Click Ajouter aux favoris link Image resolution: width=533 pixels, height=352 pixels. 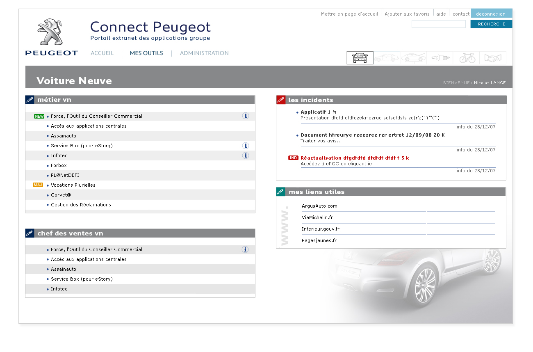pyautogui.click(x=407, y=14)
